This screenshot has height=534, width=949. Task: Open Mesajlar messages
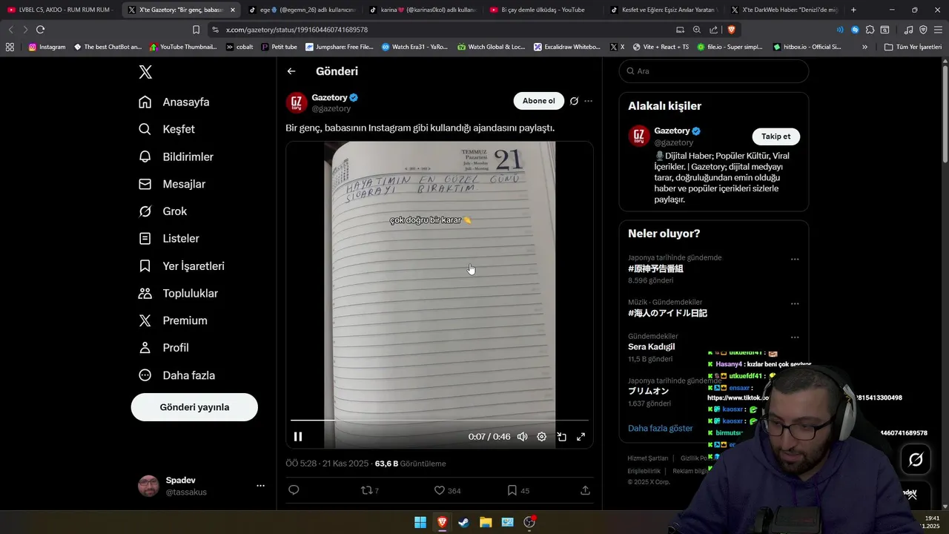click(173, 184)
